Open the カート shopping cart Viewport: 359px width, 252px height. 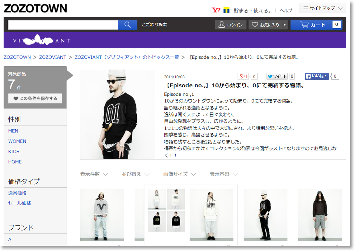(x=316, y=25)
